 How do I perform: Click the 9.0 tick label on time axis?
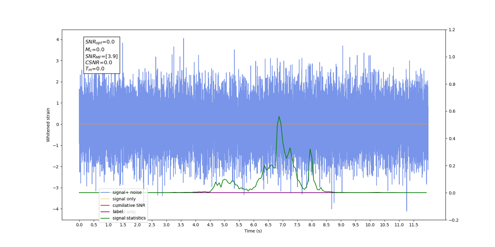(341, 225)
